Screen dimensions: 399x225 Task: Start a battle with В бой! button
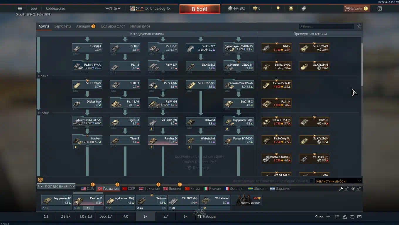(x=200, y=9)
